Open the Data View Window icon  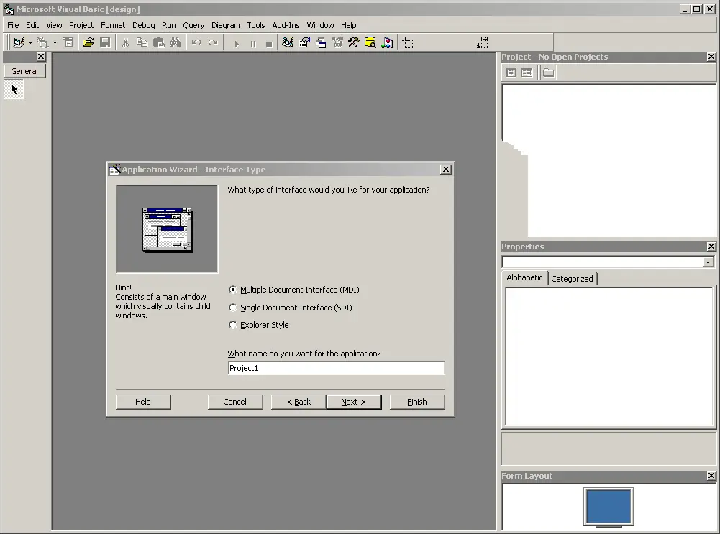370,43
